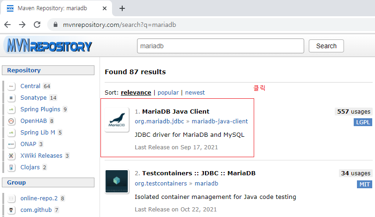
Task: Open the Testcontainers cube logo thumbnail
Action: point(117,181)
